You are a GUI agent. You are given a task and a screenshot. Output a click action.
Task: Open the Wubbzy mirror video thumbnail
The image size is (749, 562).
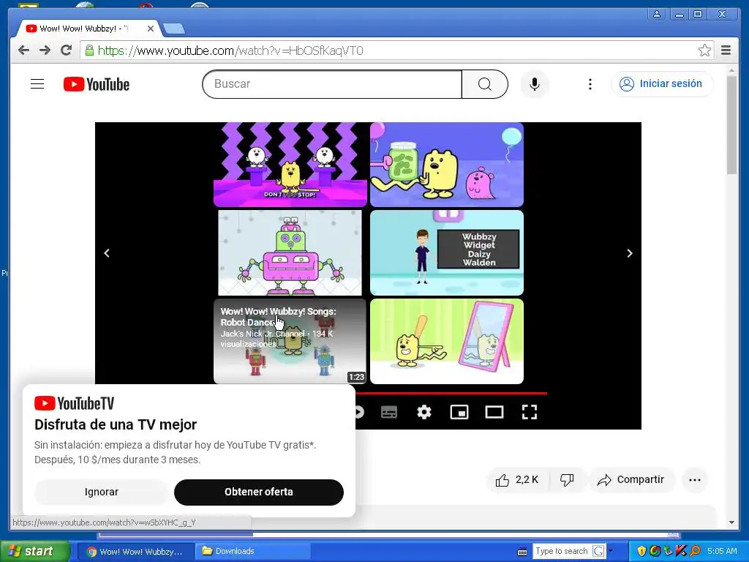[x=447, y=341]
